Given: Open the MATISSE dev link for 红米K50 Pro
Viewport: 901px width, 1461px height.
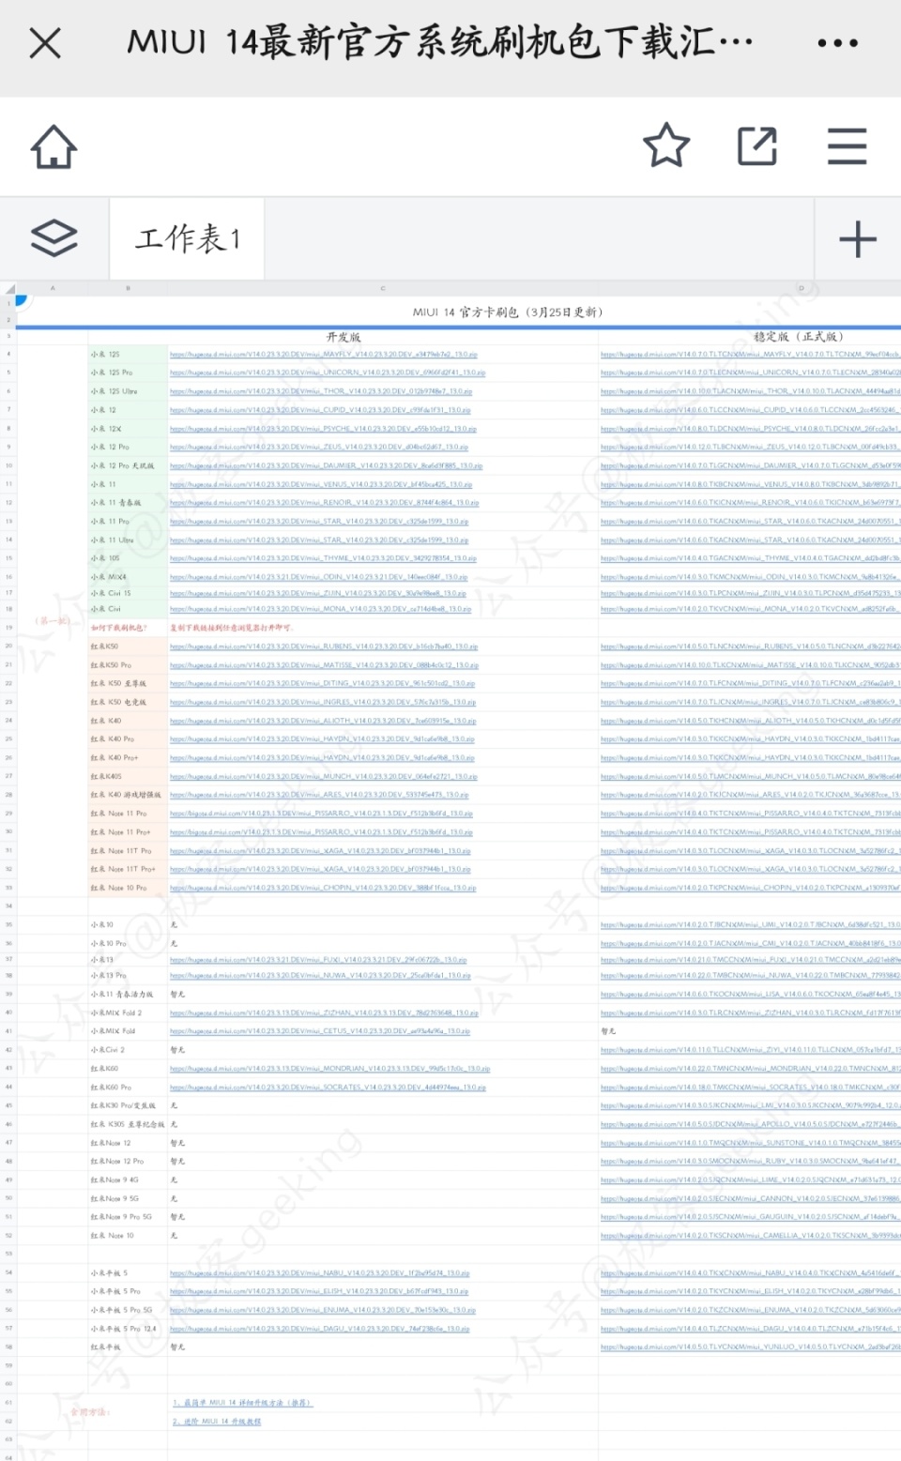Looking at the screenshot, I should tap(325, 665).
